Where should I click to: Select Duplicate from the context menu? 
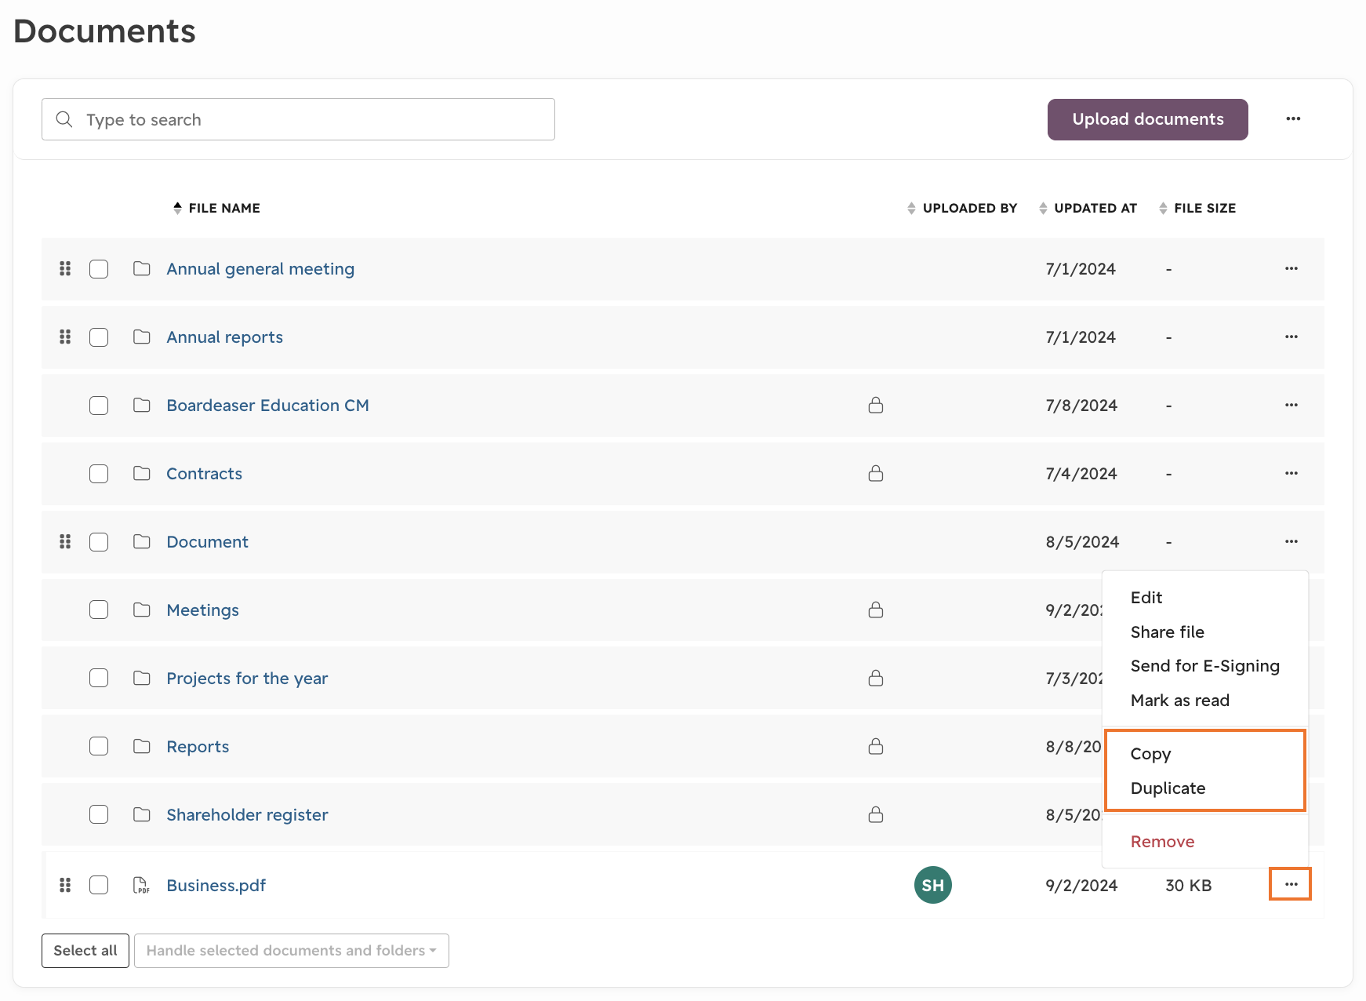pyautogui.click(x=1168, y=788)
